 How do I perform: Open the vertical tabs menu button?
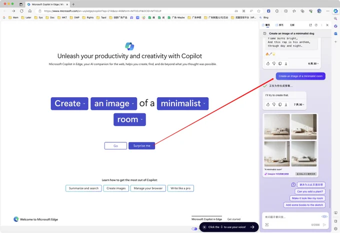pos(21,5)
